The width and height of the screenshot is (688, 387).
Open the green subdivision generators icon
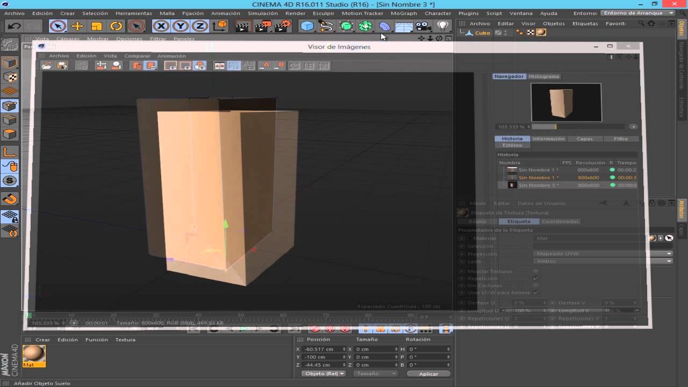coord(346,26)
